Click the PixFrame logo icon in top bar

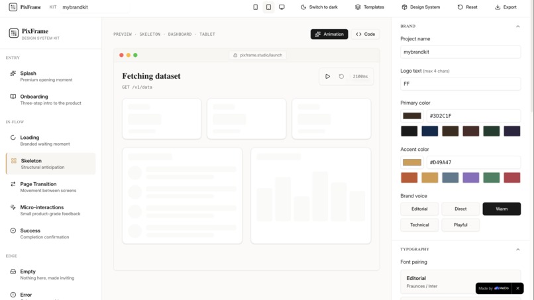13,7
